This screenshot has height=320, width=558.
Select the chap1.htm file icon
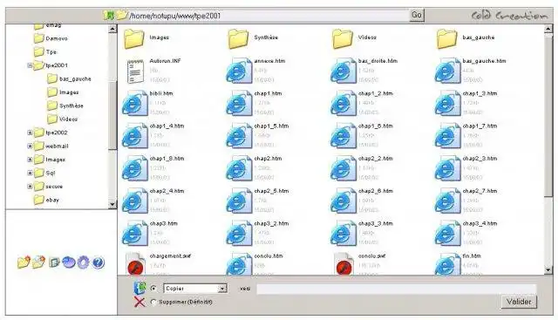239,104
